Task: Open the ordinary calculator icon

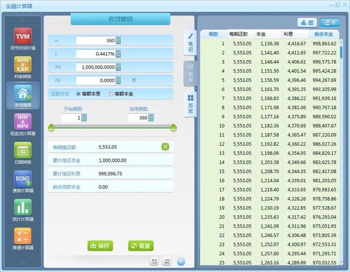Action: pyautogui.click(x=23, y=235)
